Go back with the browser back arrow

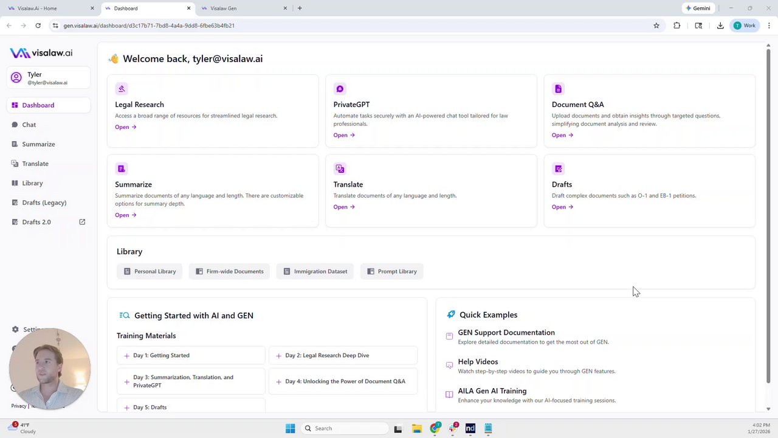(x=9, y=26)
